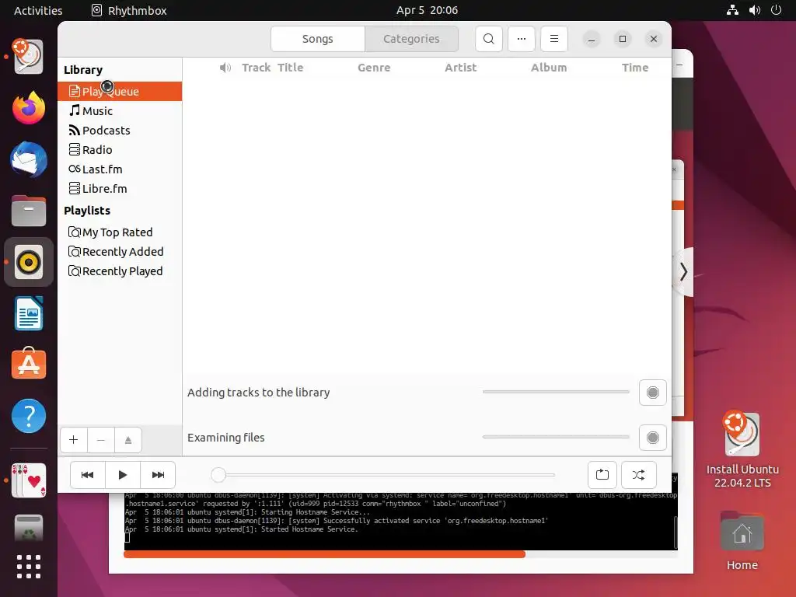The width and height of the screenshot is (796, 597).
Task: Click the next arrow in installer window
Action: 683,271
